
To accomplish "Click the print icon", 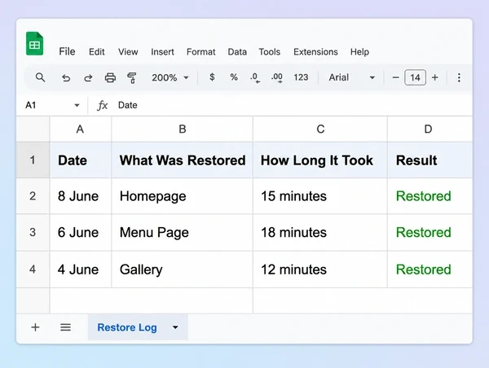I will pyautogui.click(x=110, y=77).
